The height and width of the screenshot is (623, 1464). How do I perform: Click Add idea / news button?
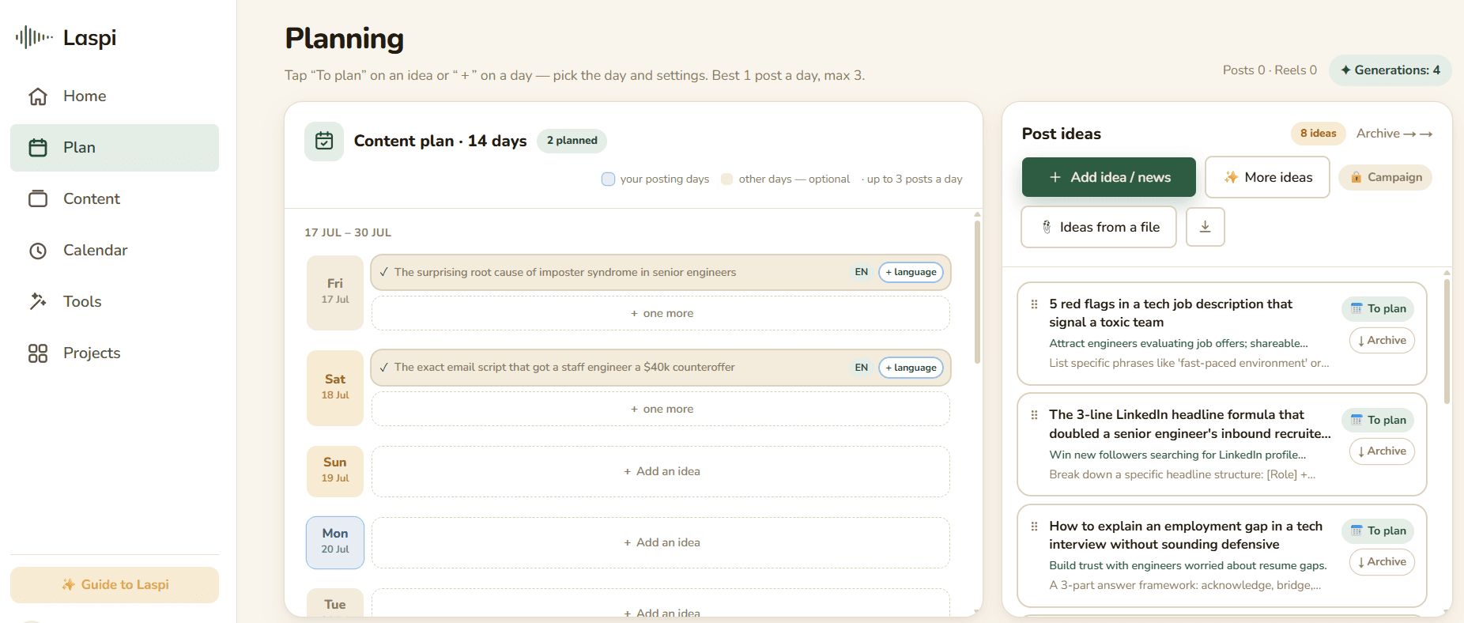click(1109, 177)
